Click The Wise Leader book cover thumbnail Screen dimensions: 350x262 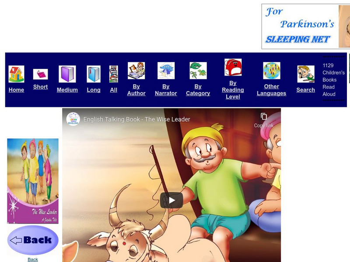pyautogui.click(x=33, y=181)
